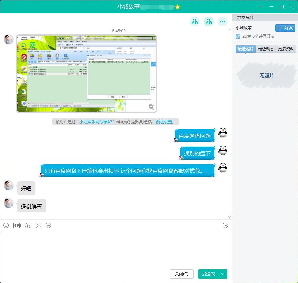Zoom into the shared screenshot image
The image size is (298, 283).
[x=151, y=107]
